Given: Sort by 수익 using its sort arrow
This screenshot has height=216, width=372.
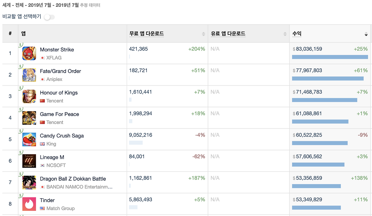Looking at the screenshot, I should (366, 35).
